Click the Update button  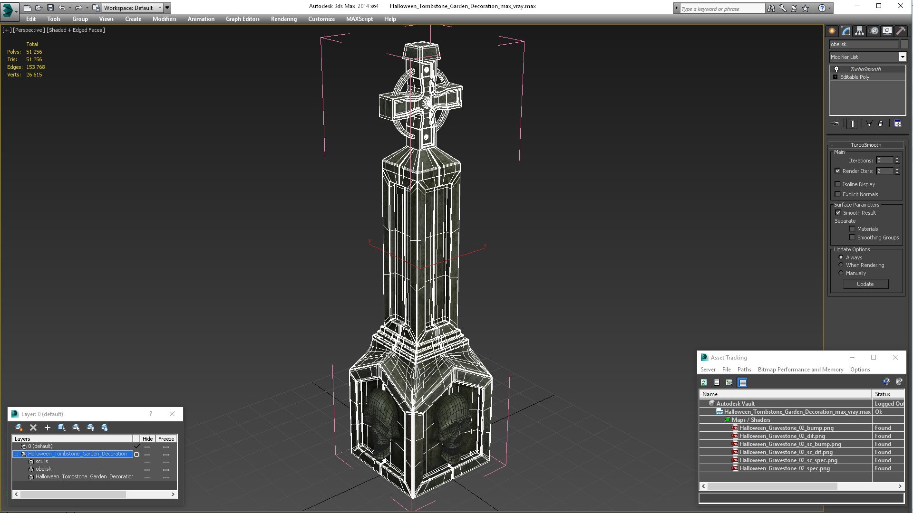pos(865,284)
